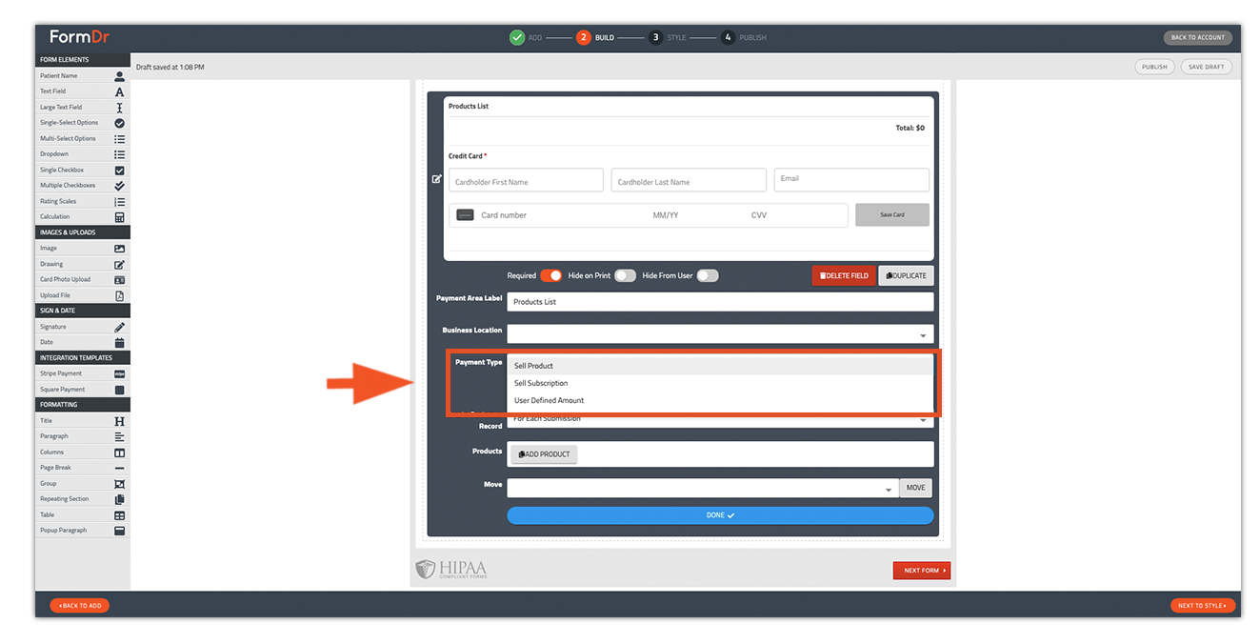
Task: Insert a Table element
Action: point(82,515)
